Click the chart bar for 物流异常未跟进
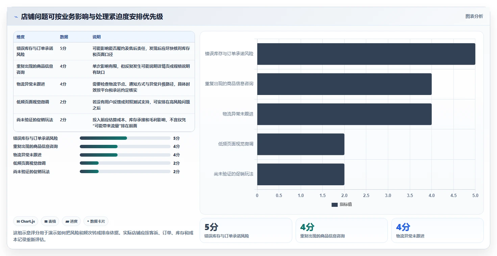The height and width of the screenshot is (256, 497). [344, 114]
